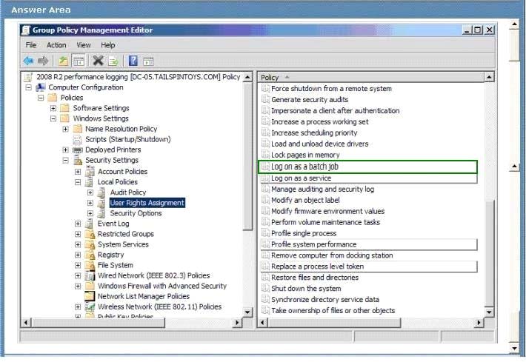The height and width of the screenshot is (362, 526).
Task: Expand Name Resolution Policy
Action: tap(66, 129)
